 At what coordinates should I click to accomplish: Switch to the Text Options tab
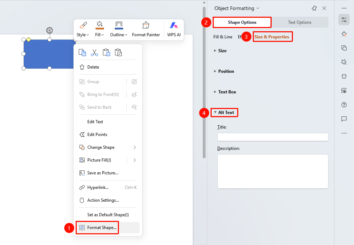point(300,22)
